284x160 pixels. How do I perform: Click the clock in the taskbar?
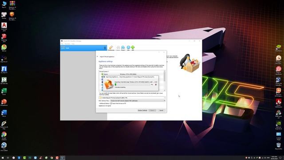click(x=274, y=158)
